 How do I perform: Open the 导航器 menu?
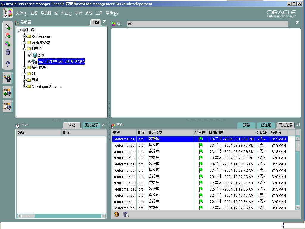pyautogui.click(x=46, y=13)
